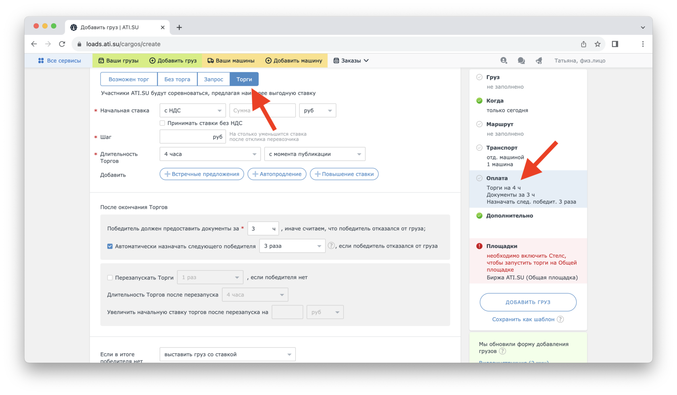Select the Возможен торг tab
Viewport: 677px width, 395px height.
(x=129, y=79)
